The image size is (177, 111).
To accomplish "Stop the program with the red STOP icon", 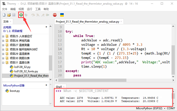I will (x=55, y=15).
